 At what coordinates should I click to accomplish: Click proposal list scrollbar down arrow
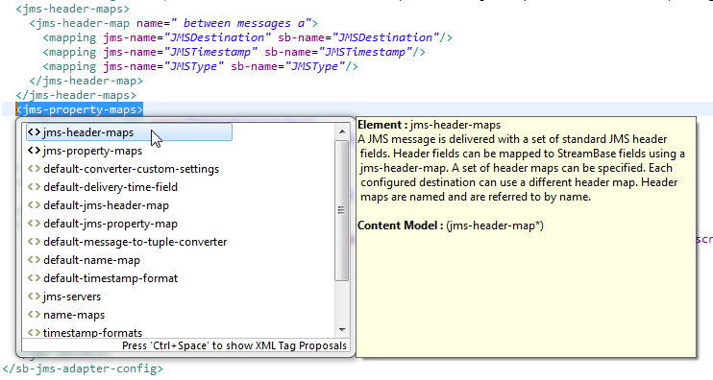click(x=342, y=330)
